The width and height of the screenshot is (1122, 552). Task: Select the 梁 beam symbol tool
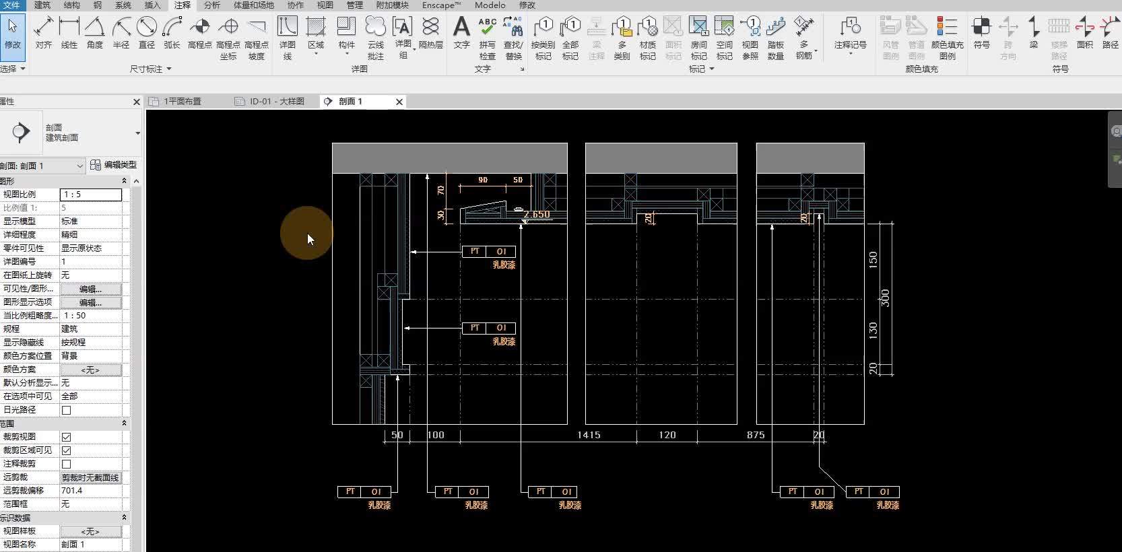[1034, 33]
